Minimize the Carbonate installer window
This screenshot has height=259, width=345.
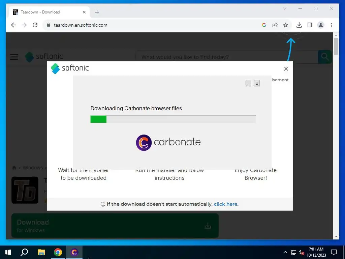tap(248, 83)
